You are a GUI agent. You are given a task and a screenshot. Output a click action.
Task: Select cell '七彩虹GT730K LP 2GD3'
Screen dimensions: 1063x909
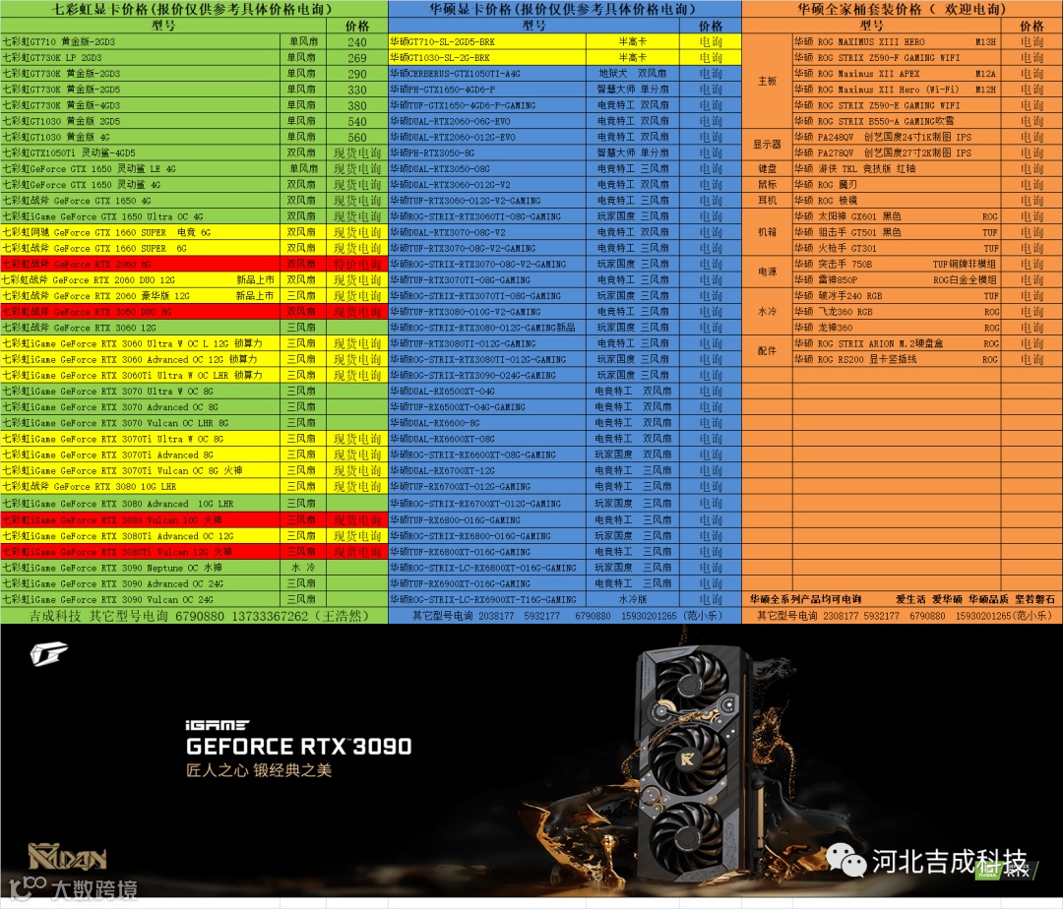pyautogui.click(x=141, y=58)
